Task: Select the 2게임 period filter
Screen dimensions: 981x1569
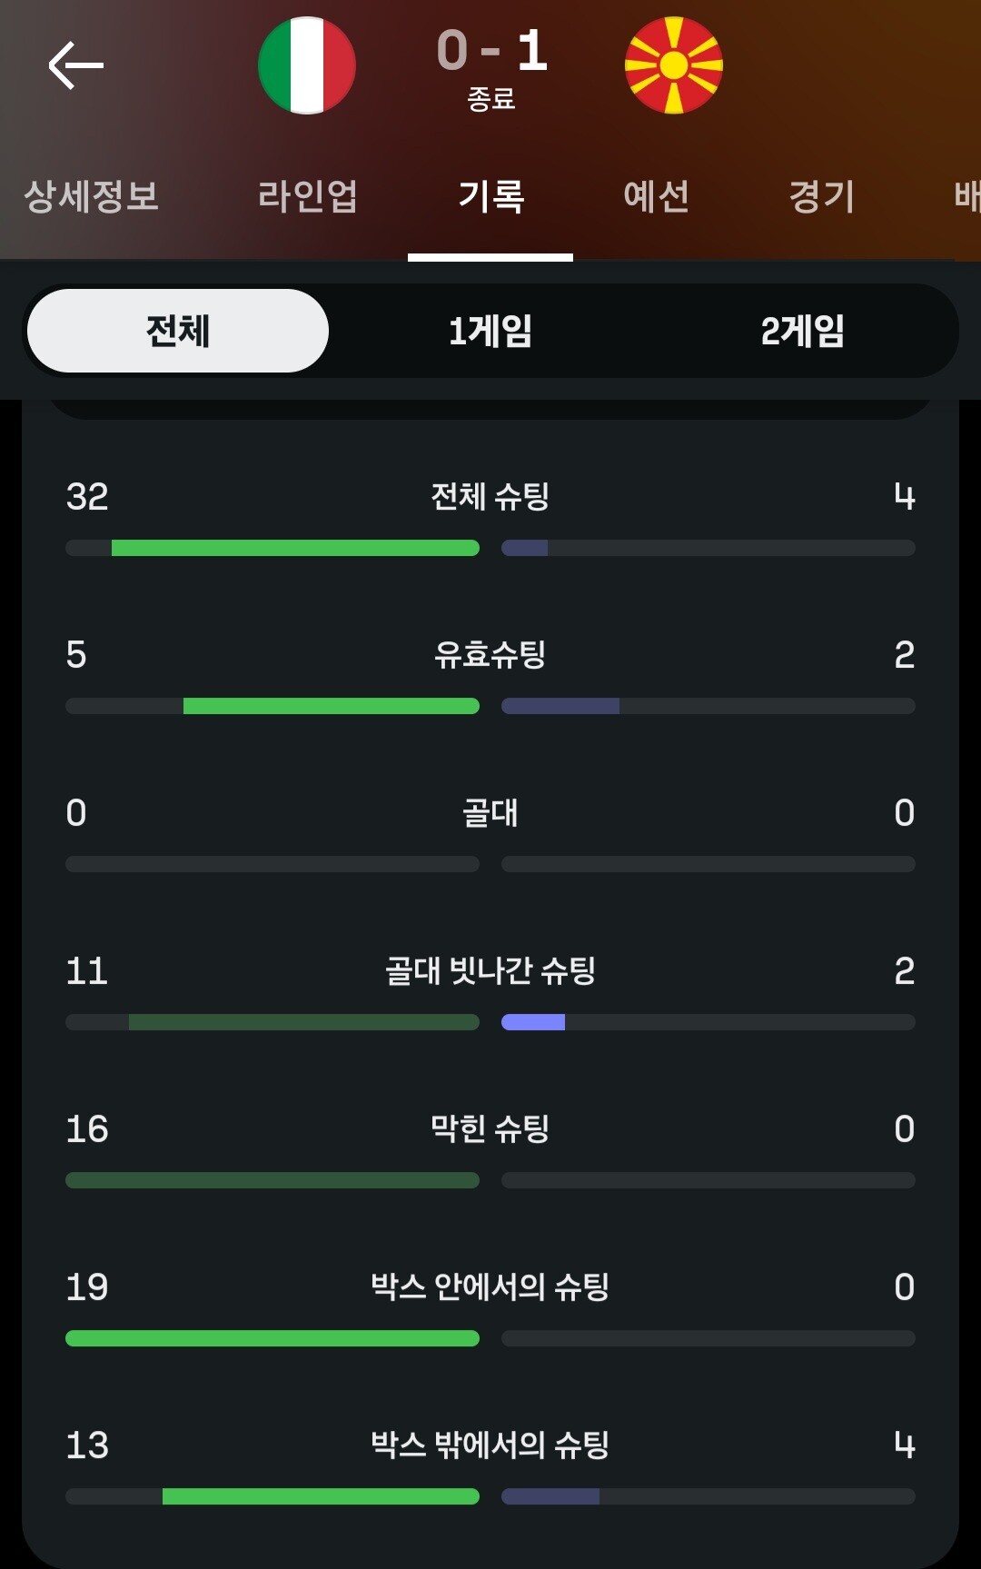Action: point(803,331)
